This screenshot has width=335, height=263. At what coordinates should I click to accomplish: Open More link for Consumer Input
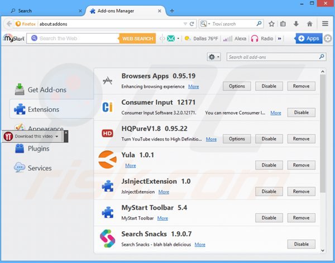pyautogui.click(x=276, y=113)
